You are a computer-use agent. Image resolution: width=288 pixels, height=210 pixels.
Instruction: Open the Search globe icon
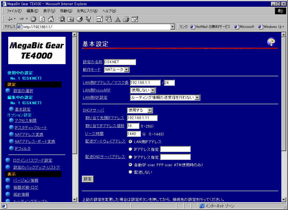[x=62, y=19]
